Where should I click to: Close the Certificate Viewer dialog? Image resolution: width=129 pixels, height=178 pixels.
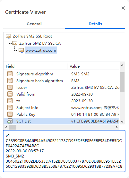pyautogui.click(x=123, y=8)
